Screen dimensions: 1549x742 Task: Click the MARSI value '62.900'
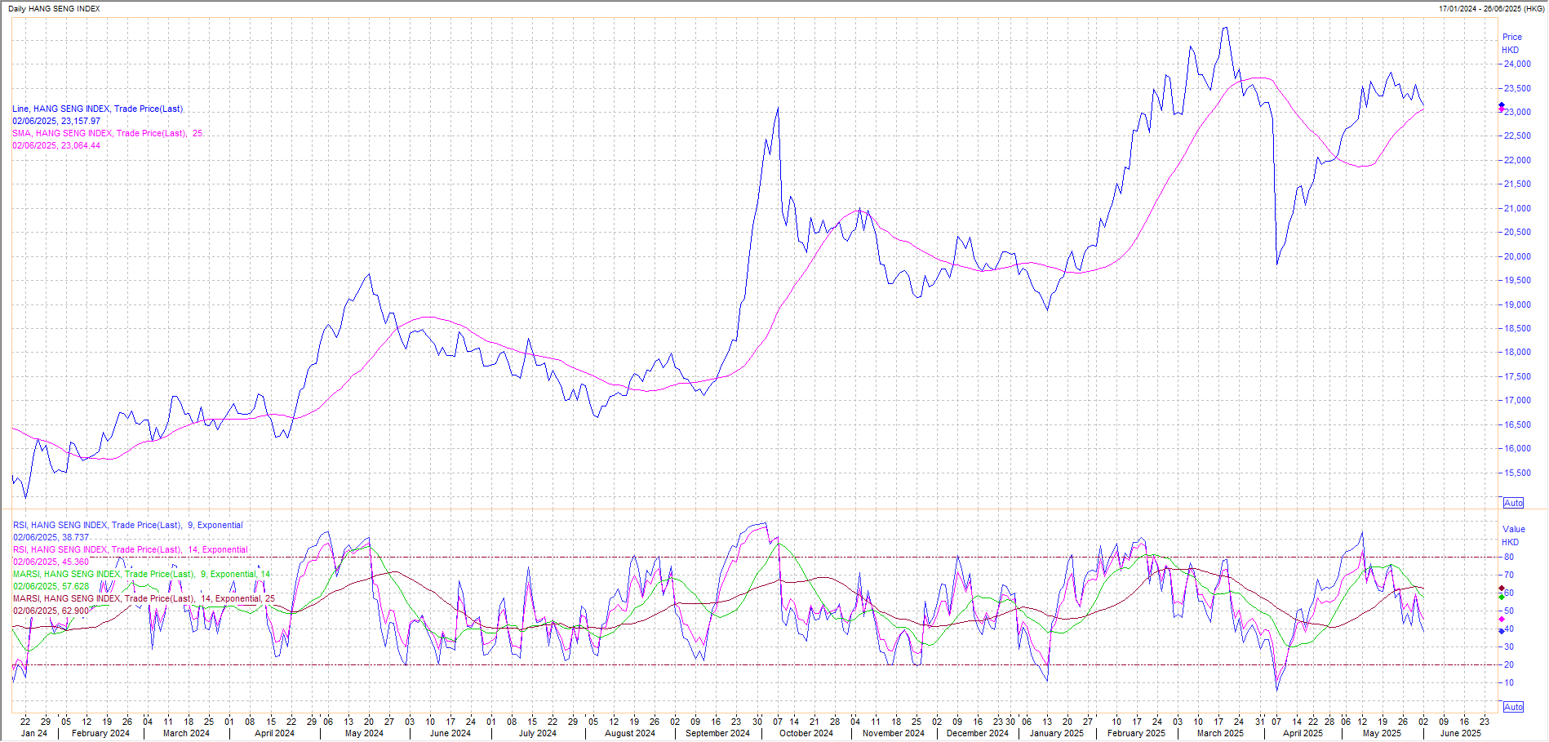click(x=75, y=611)
